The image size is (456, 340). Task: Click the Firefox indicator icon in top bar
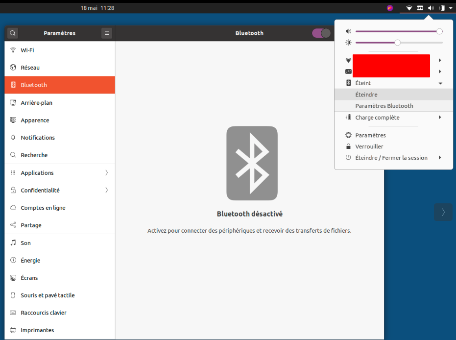pos(390,8)
